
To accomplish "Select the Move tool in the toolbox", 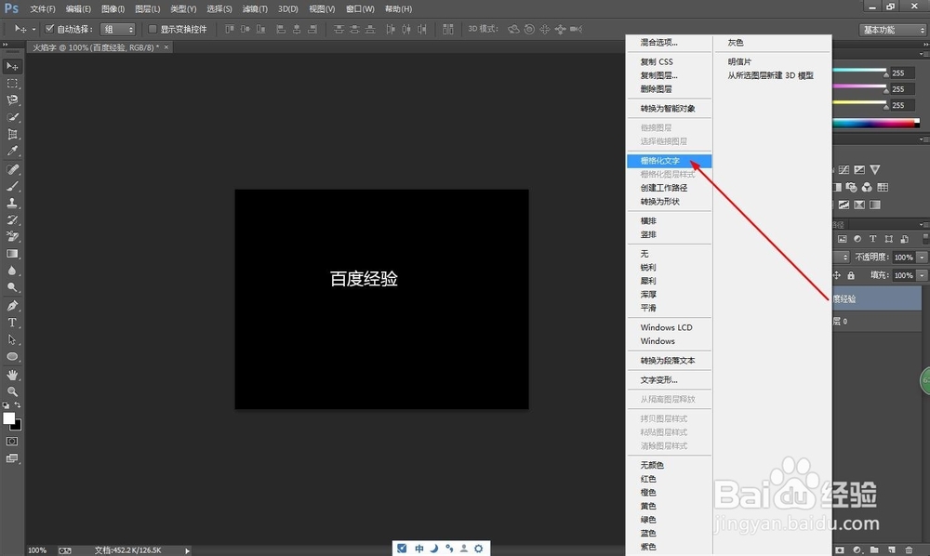I will pos(12,66).
